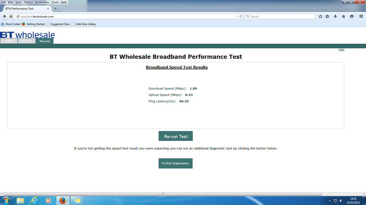
Task: Open the FAQ link
Action: [341, 50]
